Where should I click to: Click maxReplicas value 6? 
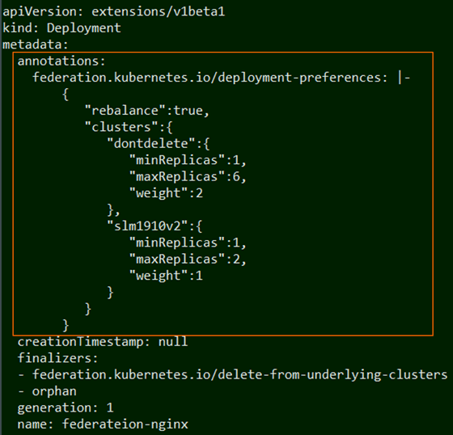[x=236, y=176]
